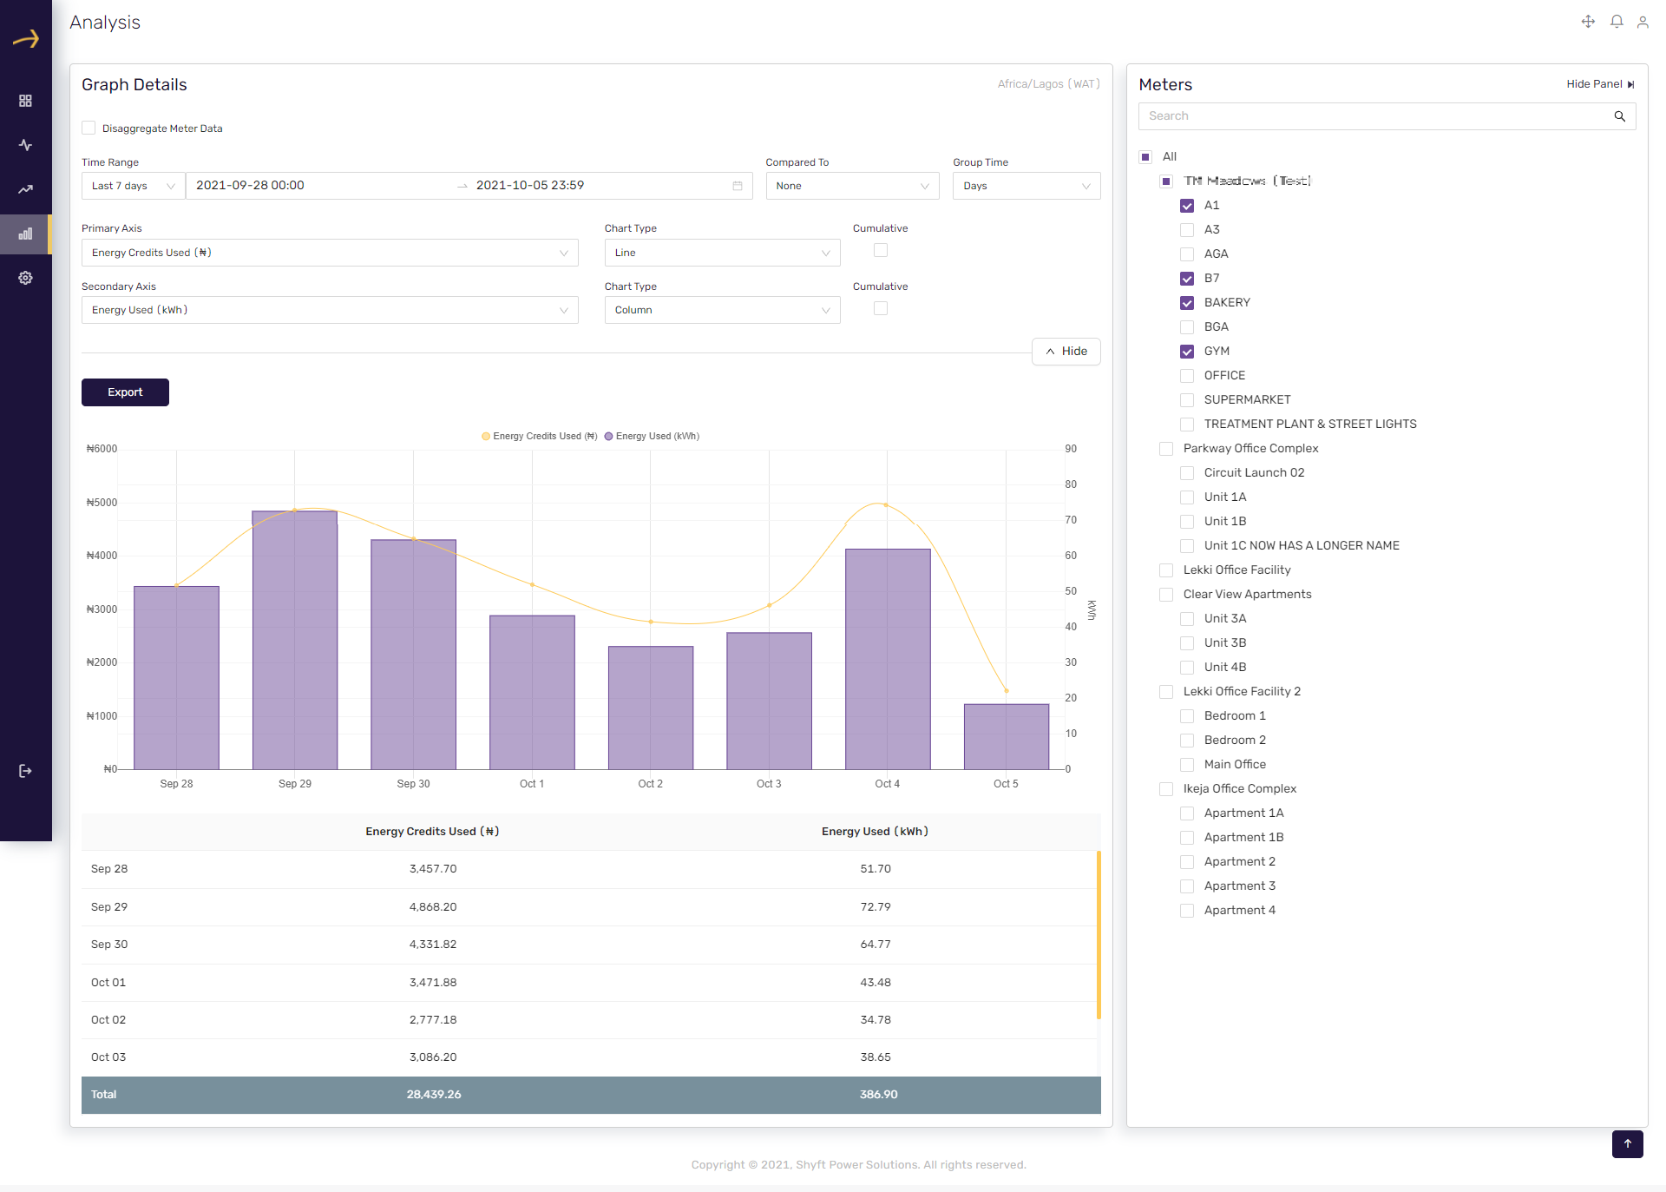Click the search magnifier icon in Meters
The image size is (1666, 1192).
(1619, 116)
